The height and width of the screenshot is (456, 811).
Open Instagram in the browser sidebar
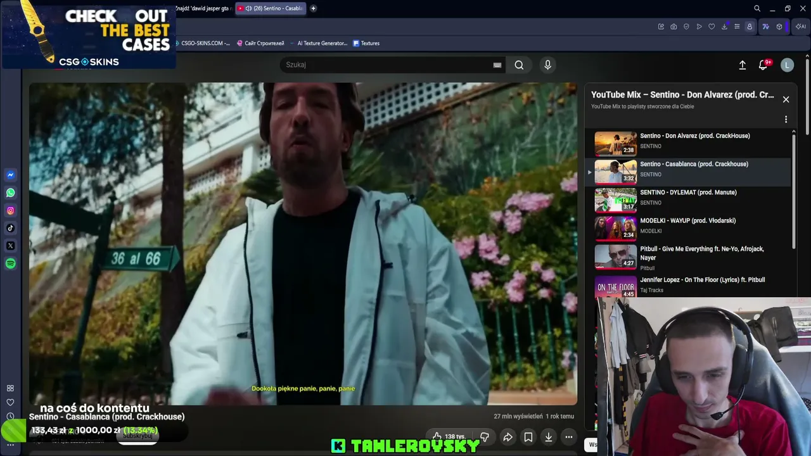pyautogui.click(x=11, y=210)
